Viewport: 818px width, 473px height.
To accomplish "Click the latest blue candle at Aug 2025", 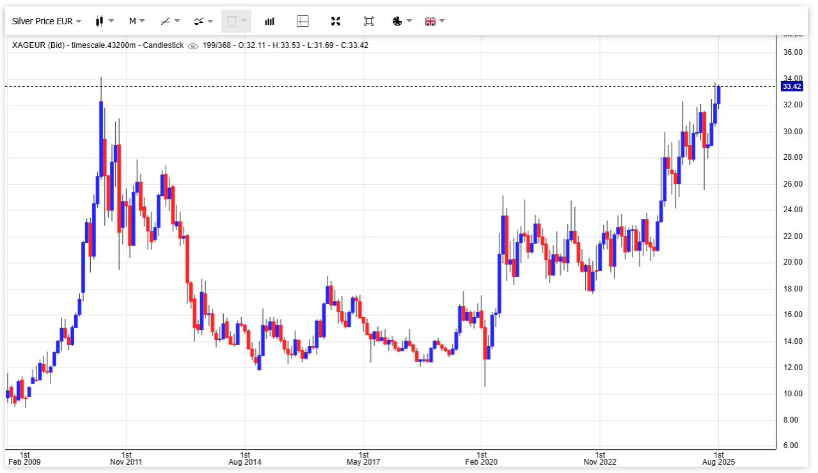I will [x=719, y=95].
